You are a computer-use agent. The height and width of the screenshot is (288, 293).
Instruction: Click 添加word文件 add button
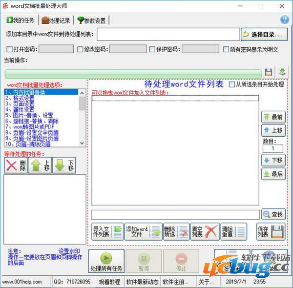(143, 231)
